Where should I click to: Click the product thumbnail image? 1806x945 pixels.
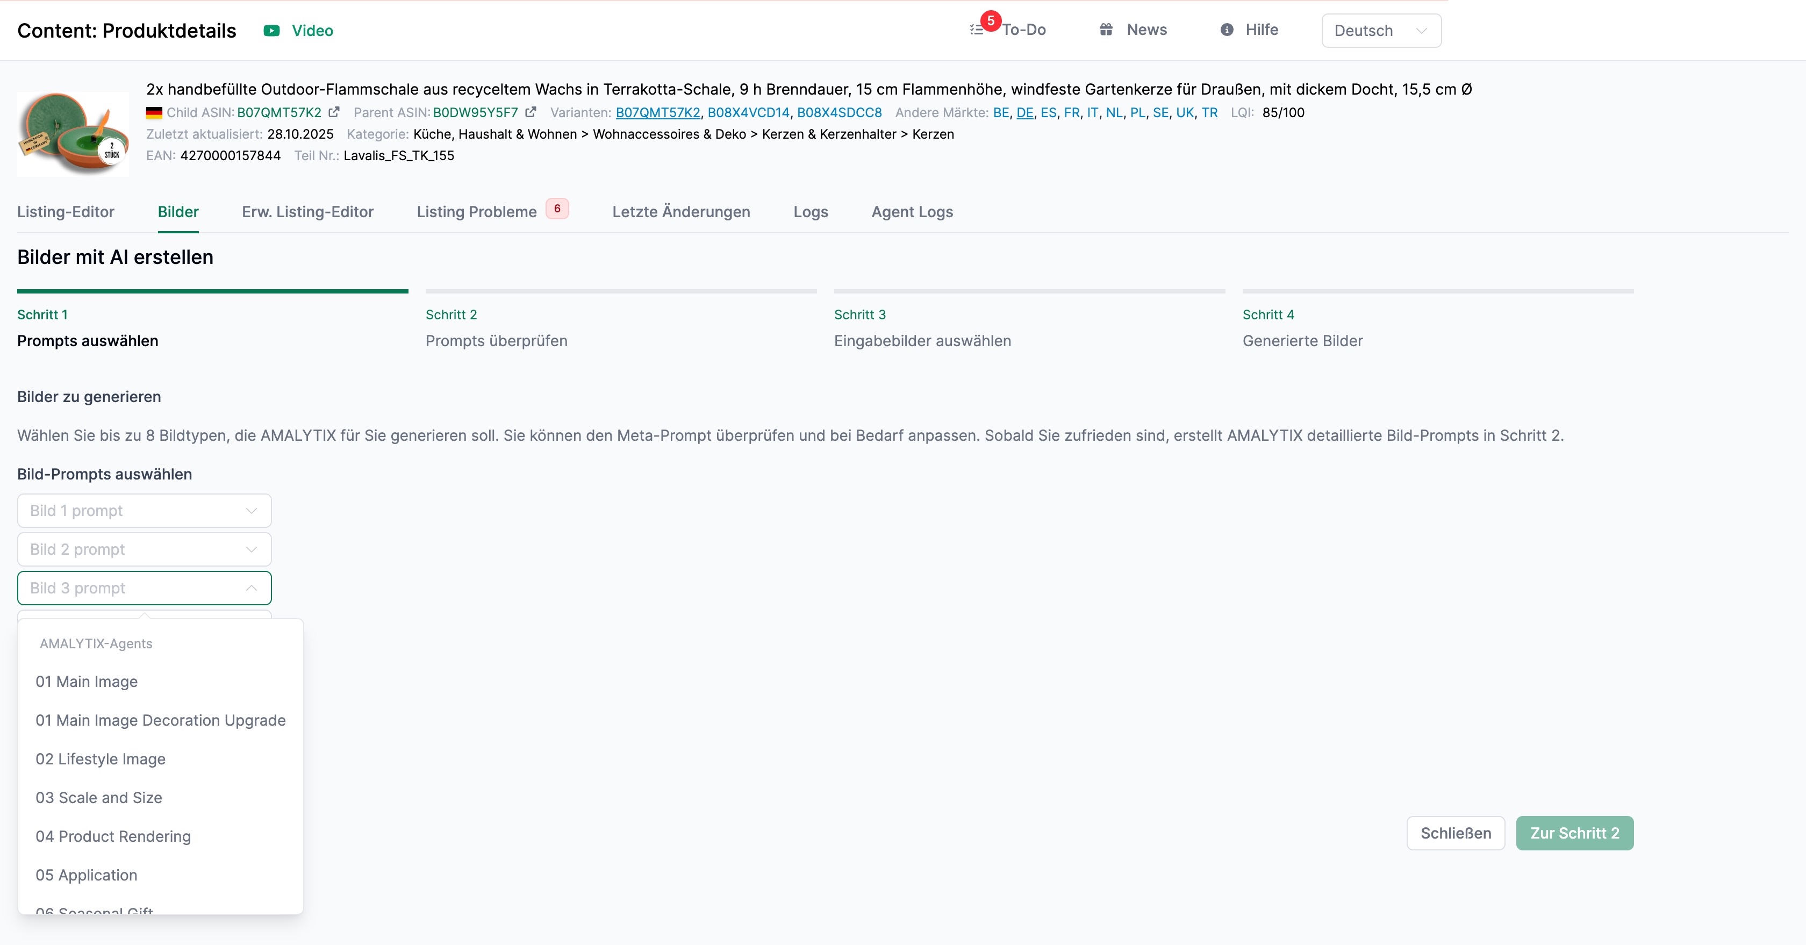(x=73, y=133)
